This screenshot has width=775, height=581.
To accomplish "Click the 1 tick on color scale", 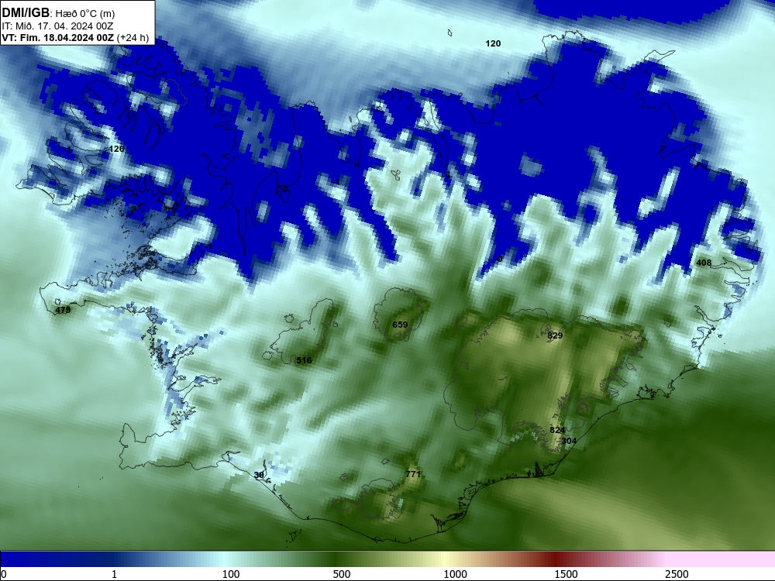I will click(x=114, y=574).
